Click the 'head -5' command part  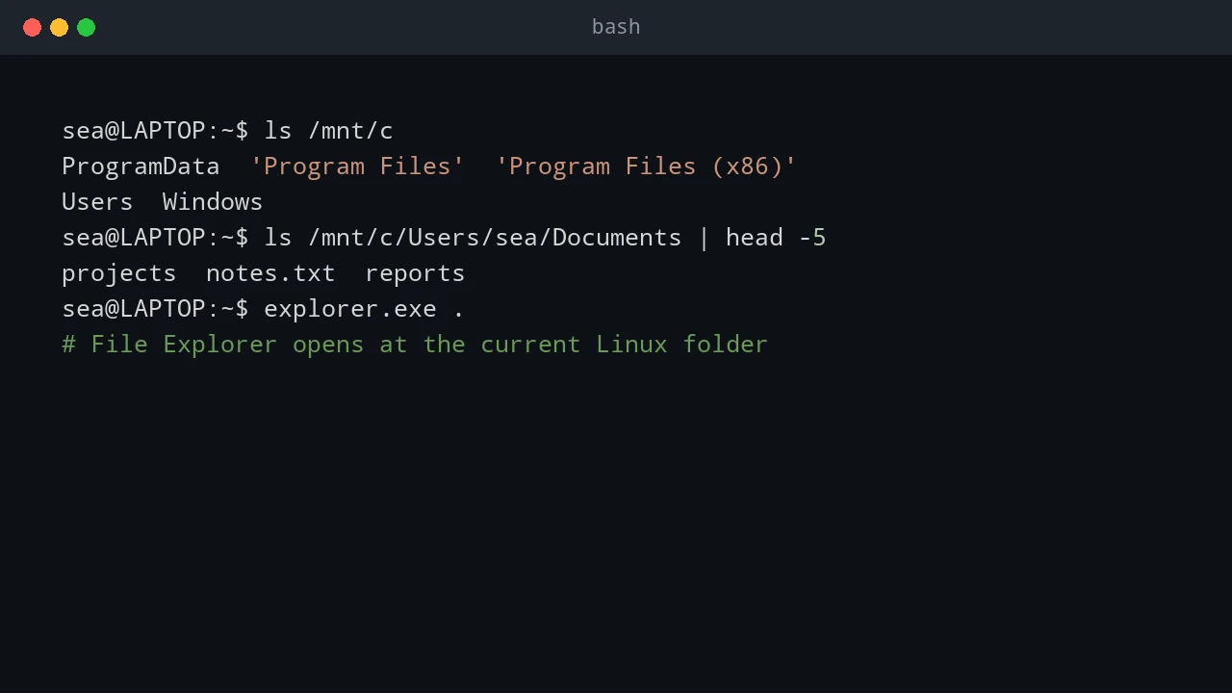(776, 237)
